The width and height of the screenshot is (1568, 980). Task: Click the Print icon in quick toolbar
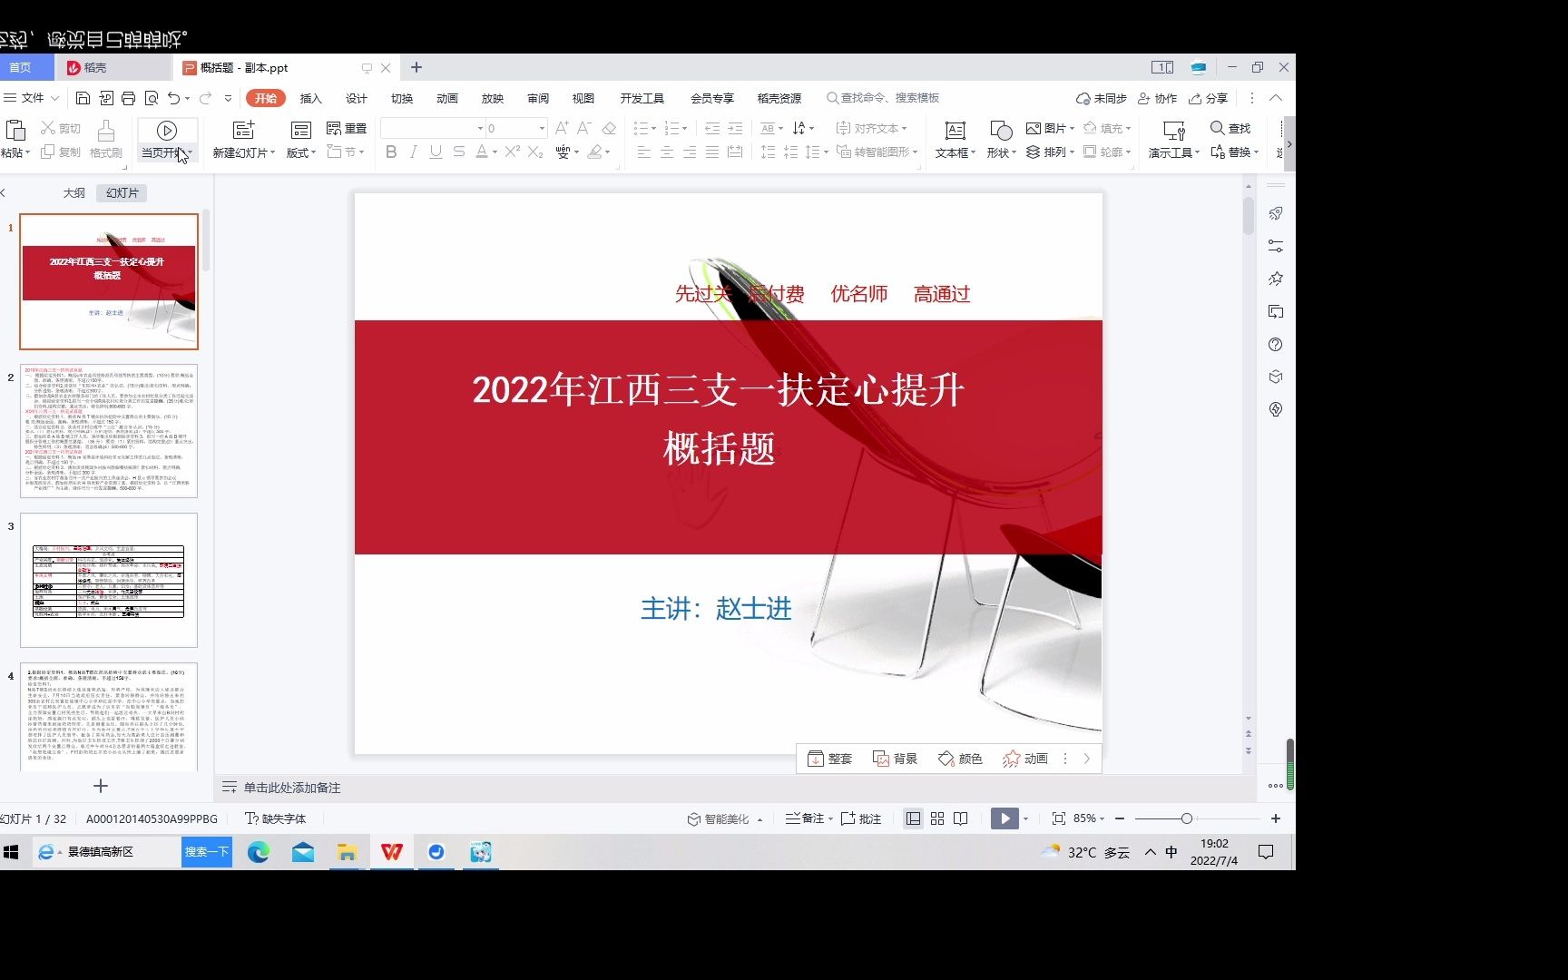tap(128, 98)
